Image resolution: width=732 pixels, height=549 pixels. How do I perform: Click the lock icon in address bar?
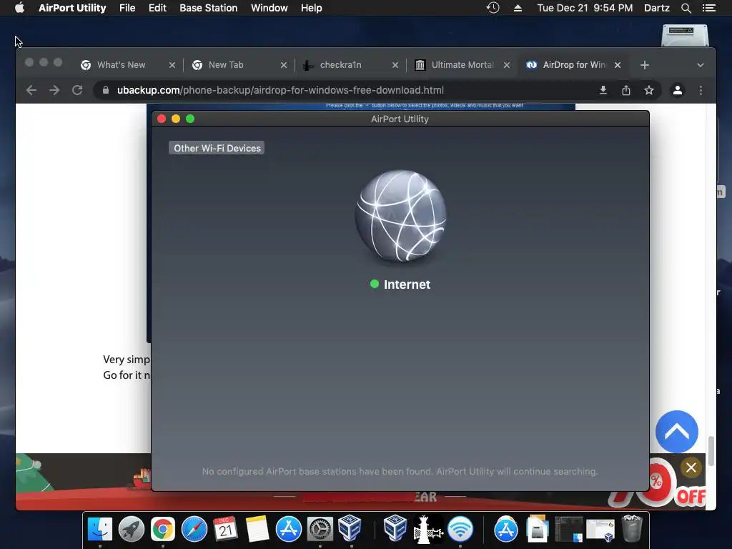(106, 90)
